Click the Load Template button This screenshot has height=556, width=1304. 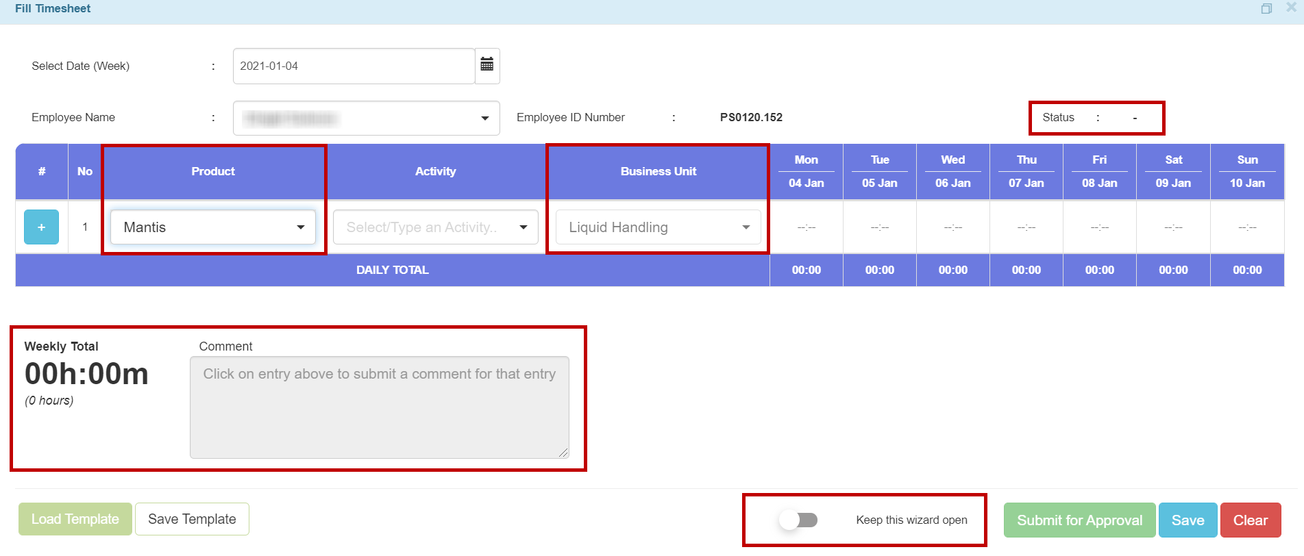pos(75,519)
